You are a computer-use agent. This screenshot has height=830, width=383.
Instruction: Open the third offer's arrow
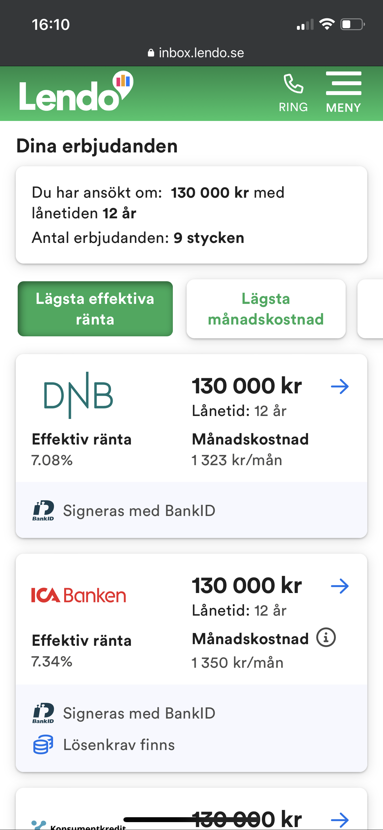tap(339, 820)
